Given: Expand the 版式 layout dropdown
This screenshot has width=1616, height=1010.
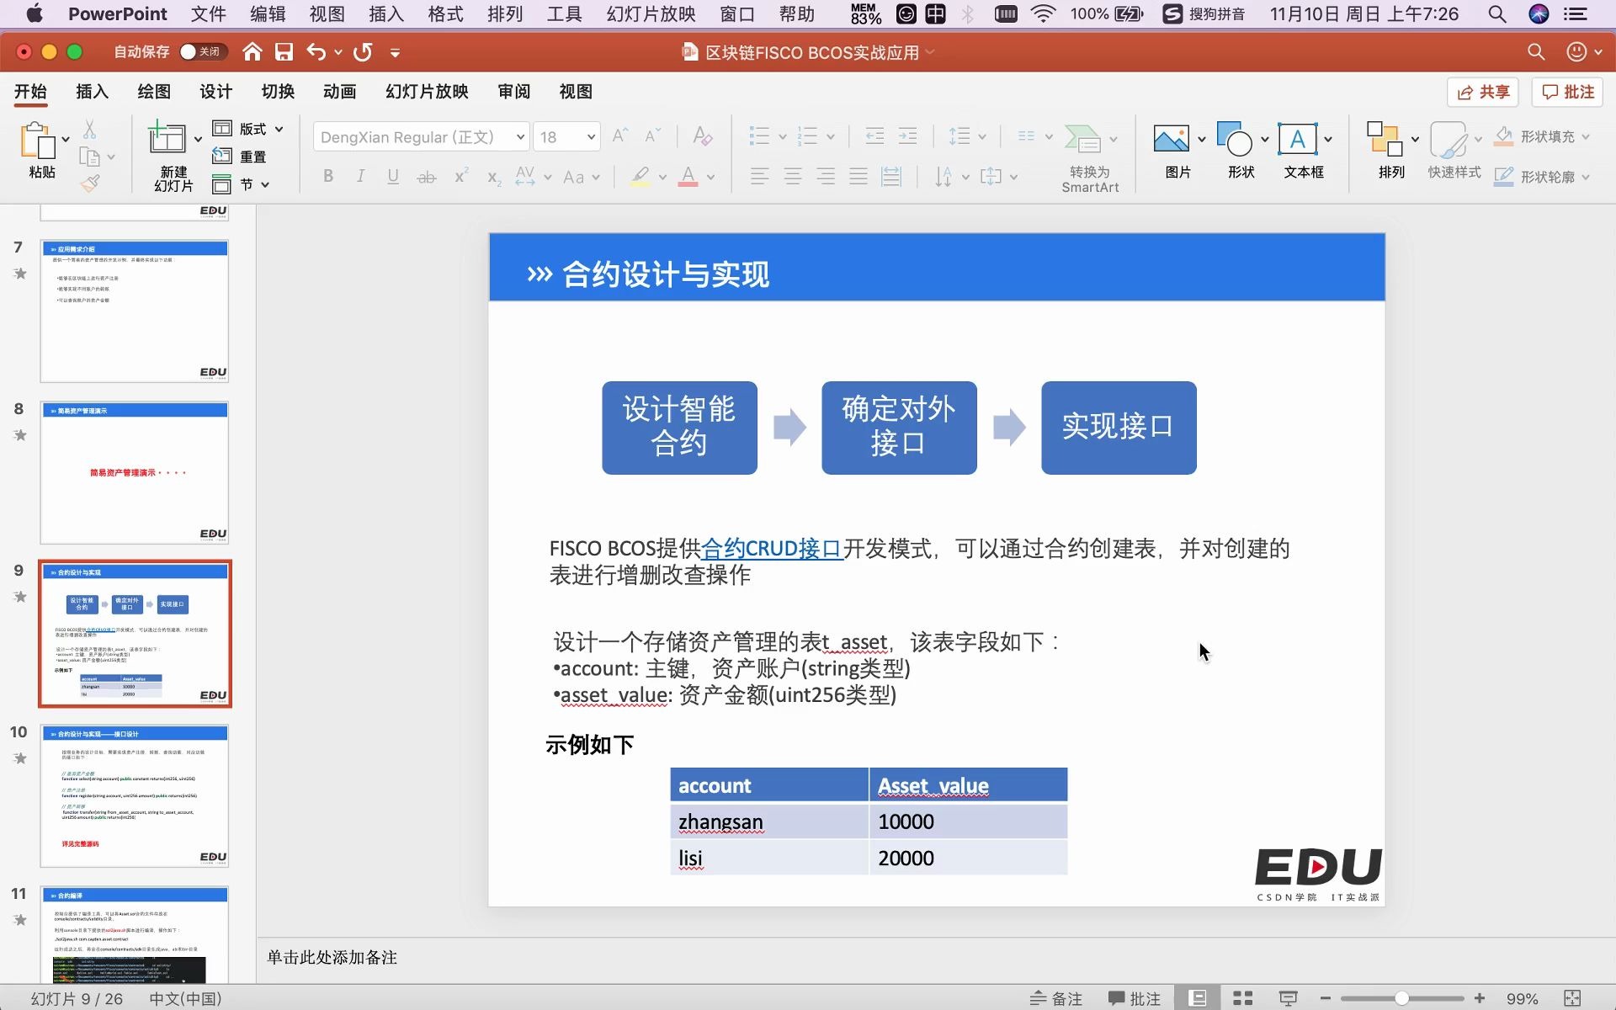Looking at the screenshot, I should [279, 129].
